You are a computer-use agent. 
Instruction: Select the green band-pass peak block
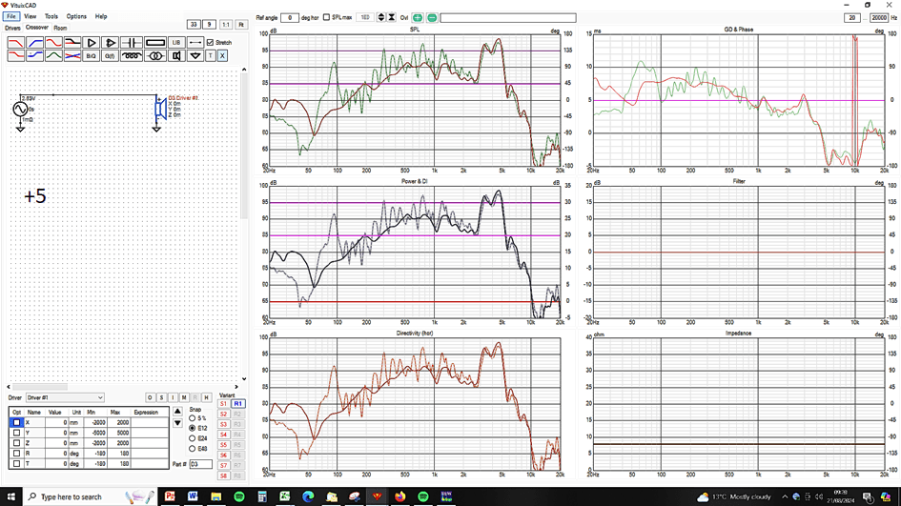tap(53, 55)
